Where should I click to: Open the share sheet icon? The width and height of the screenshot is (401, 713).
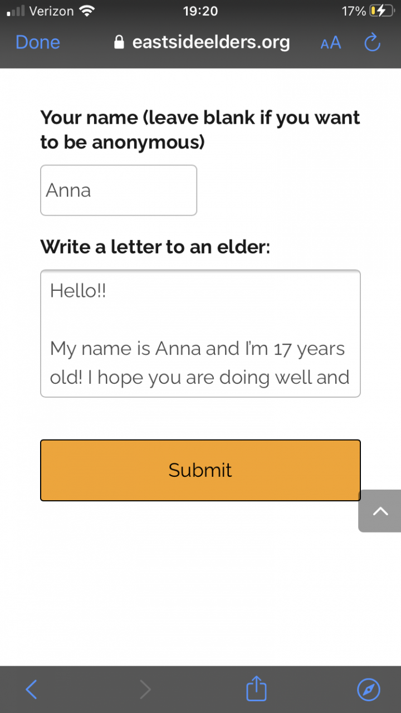(256, 688)
